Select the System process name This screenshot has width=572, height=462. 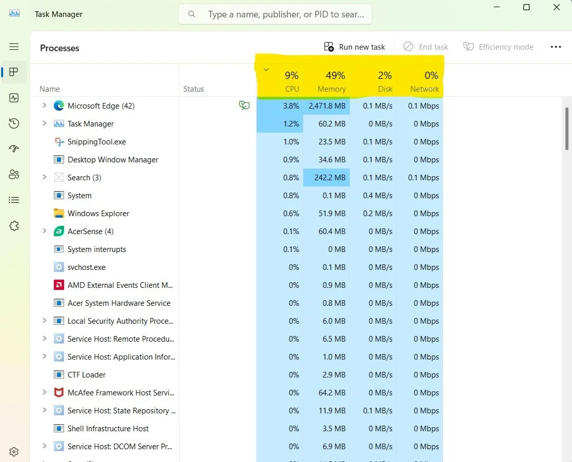[79, 196]
